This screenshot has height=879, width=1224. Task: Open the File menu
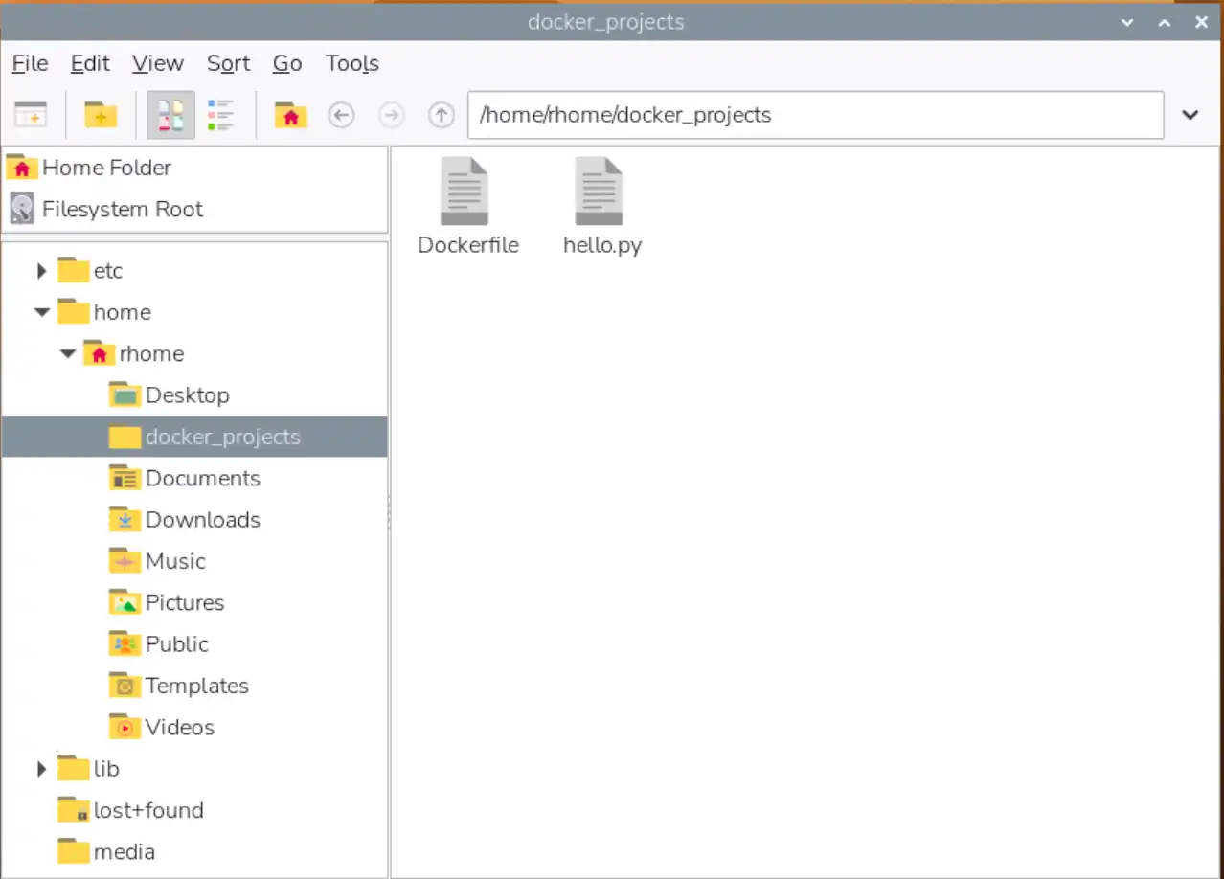tap(30, 63)
